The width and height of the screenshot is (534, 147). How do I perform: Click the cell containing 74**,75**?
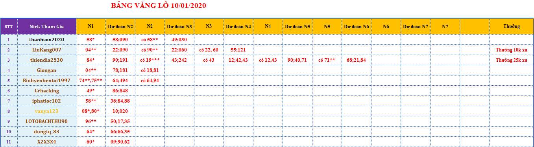[91, 81]
